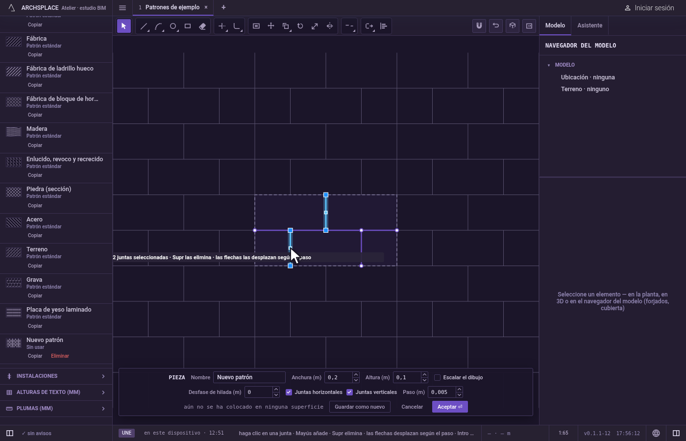The image size is (686, 441).
Task: Select the Modelo tab
Action: [x=555, y=25]
